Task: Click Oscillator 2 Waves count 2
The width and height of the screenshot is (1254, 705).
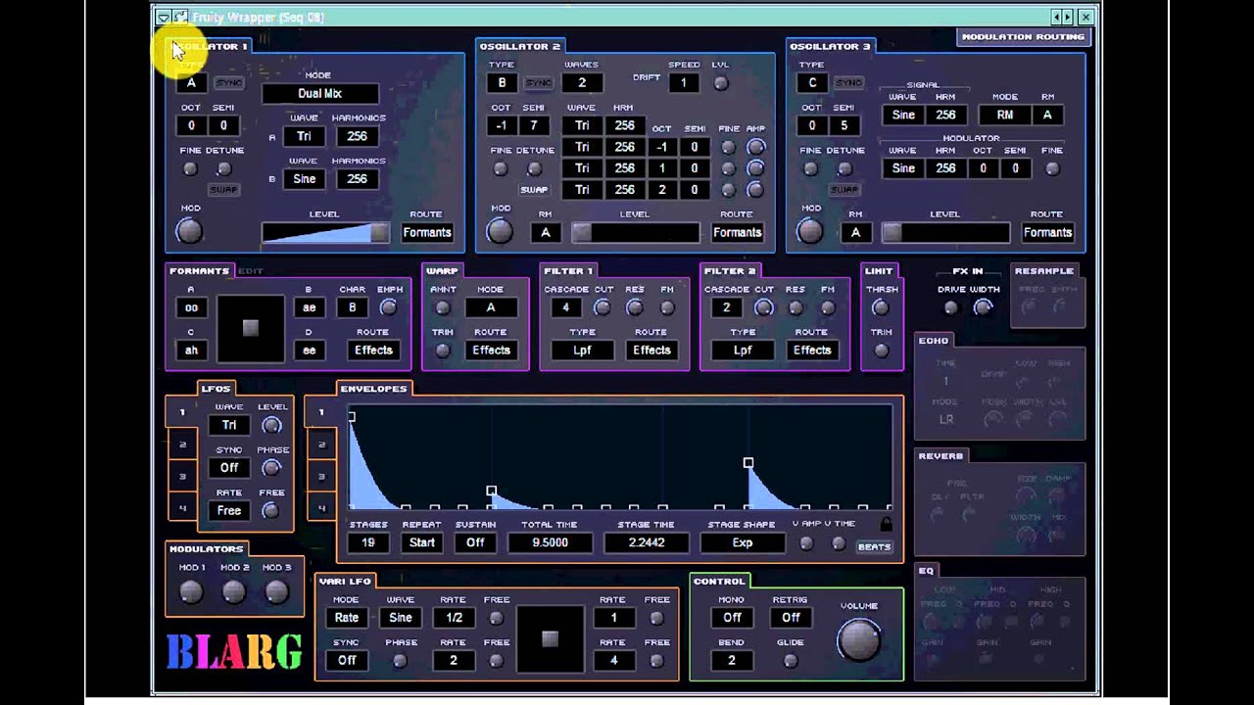Action: [582, 83]
